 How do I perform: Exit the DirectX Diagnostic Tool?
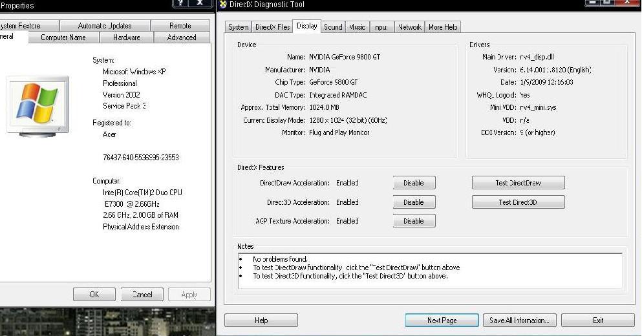[598, 320]
